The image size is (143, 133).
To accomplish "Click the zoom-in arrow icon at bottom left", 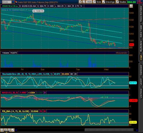I will 6,130.
